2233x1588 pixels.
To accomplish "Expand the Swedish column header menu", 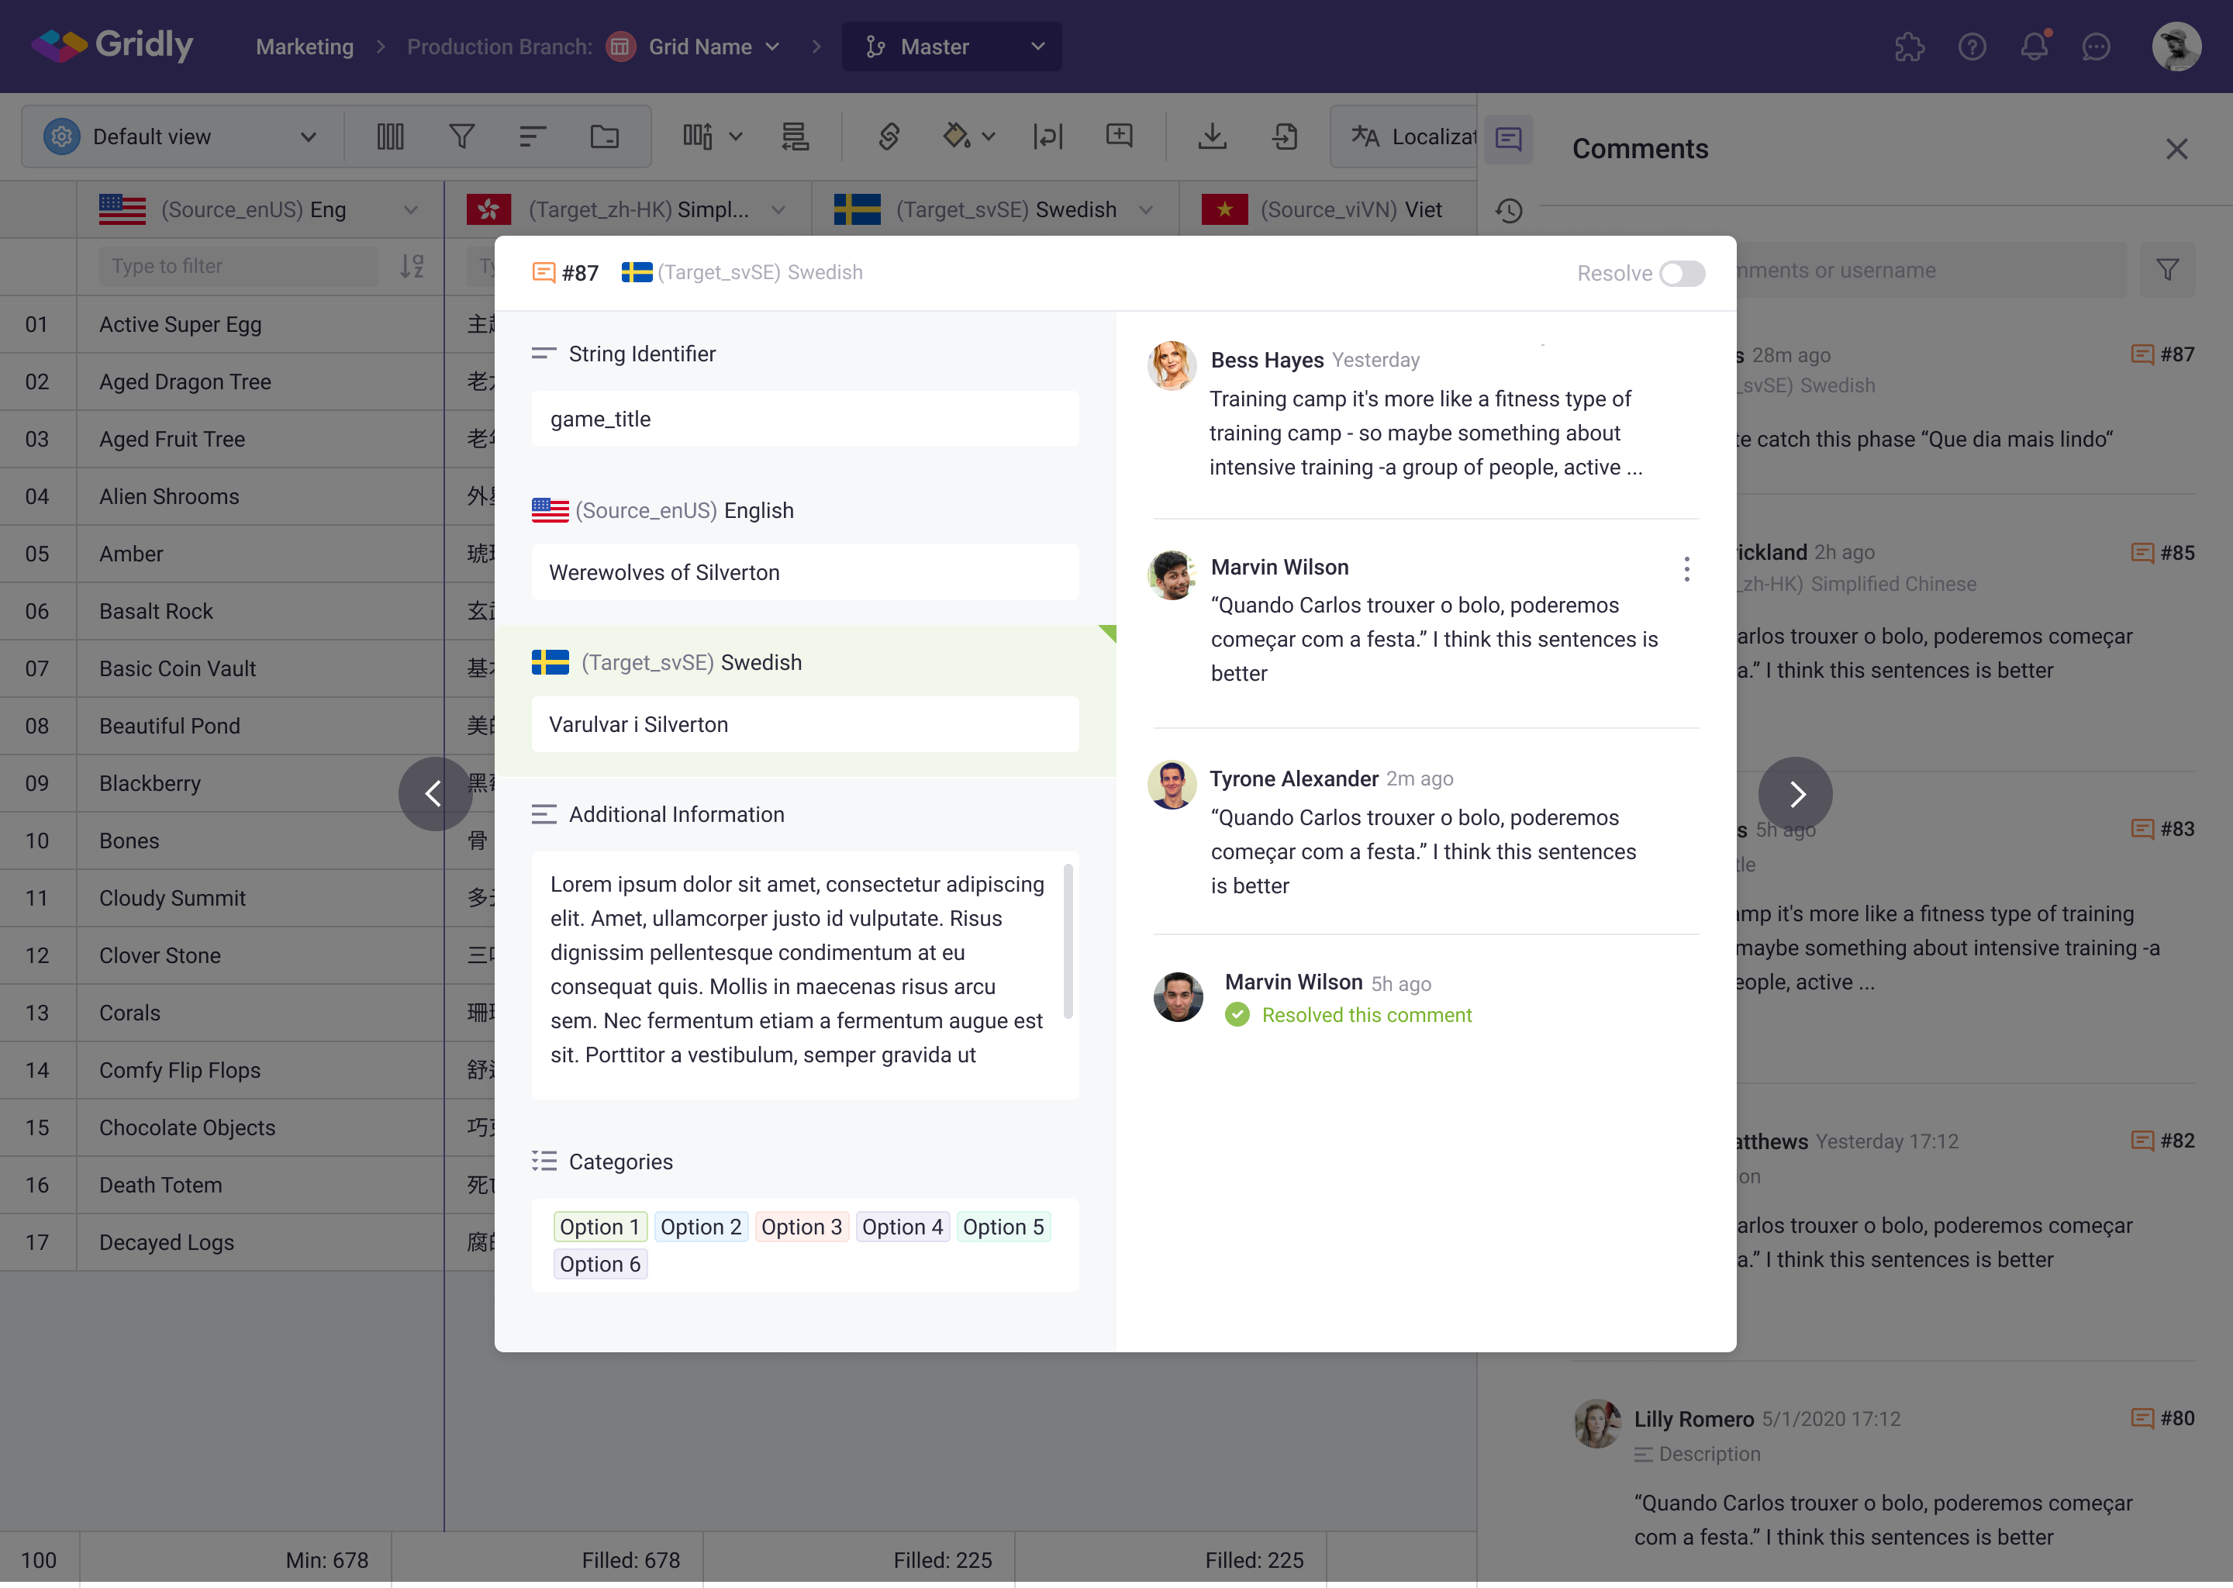I will [1147, 209].
